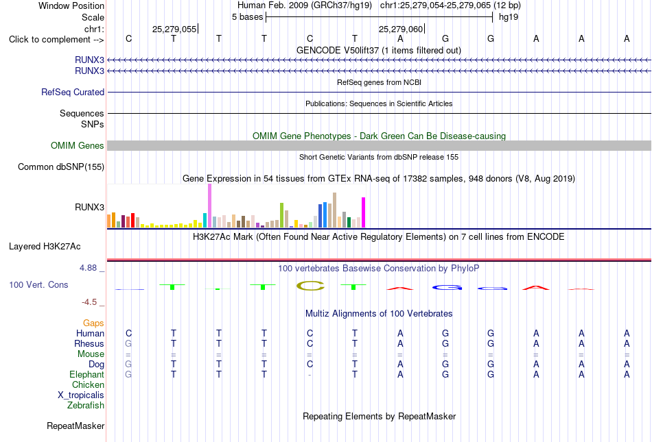Click the pink H3K27Ac signal line
652x442 pixels.
point(380,260)
